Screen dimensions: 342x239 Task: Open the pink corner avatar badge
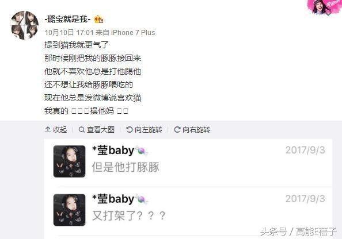324,7
